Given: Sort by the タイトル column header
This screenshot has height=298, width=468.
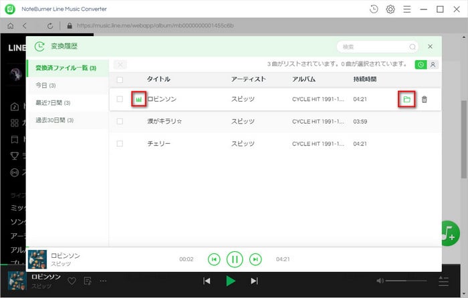Looking at the screenshot, I should pyautogui.click(x=158, y=79).
